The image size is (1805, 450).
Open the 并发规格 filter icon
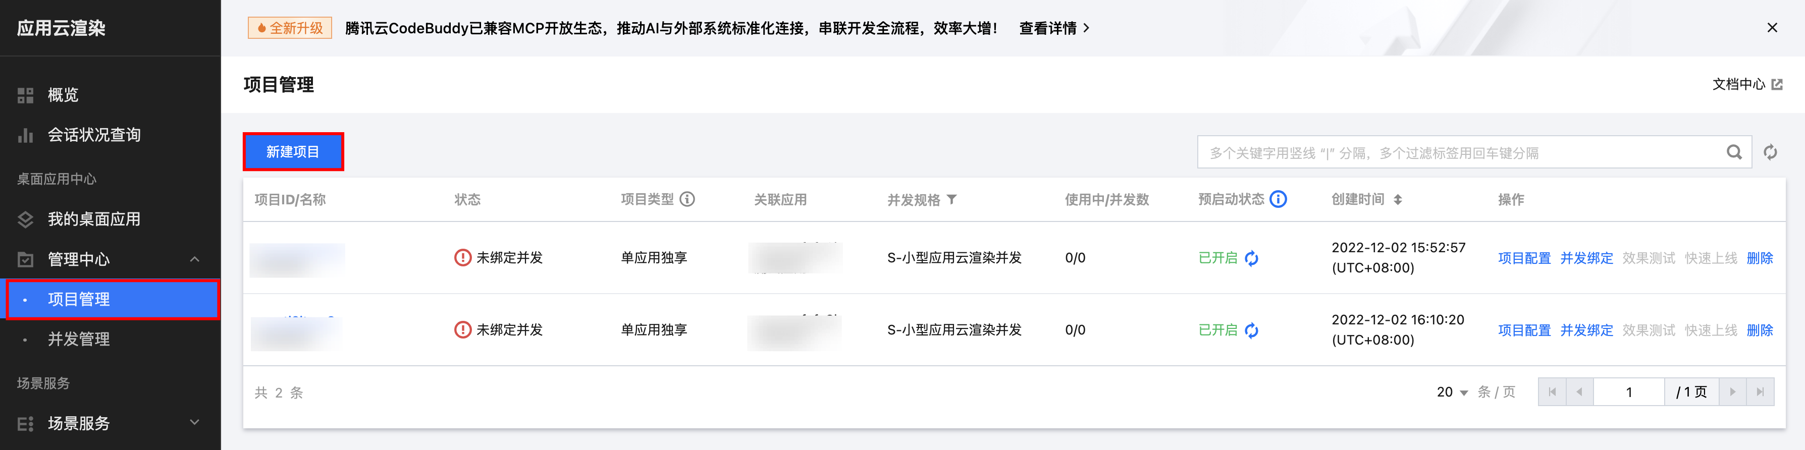point(951,199)
